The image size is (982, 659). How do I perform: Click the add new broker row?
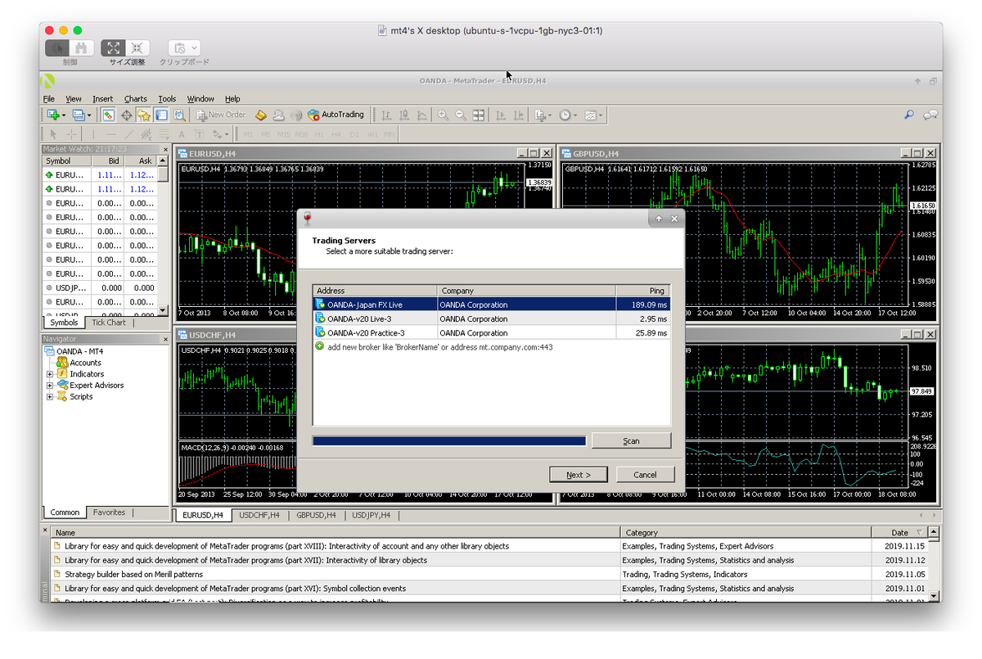[492, 347]
